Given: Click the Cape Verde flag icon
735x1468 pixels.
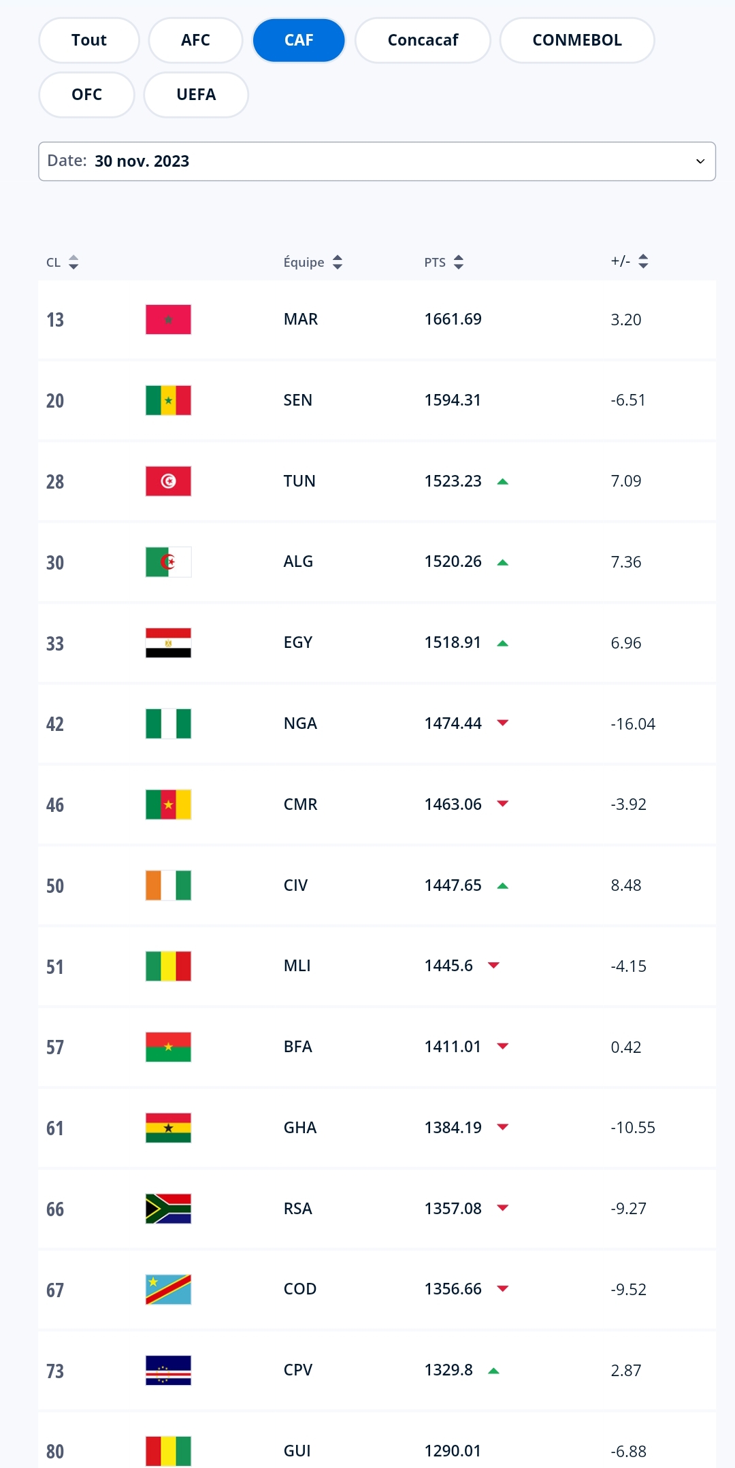Looking at the screenshot, I should (168, 1370).
